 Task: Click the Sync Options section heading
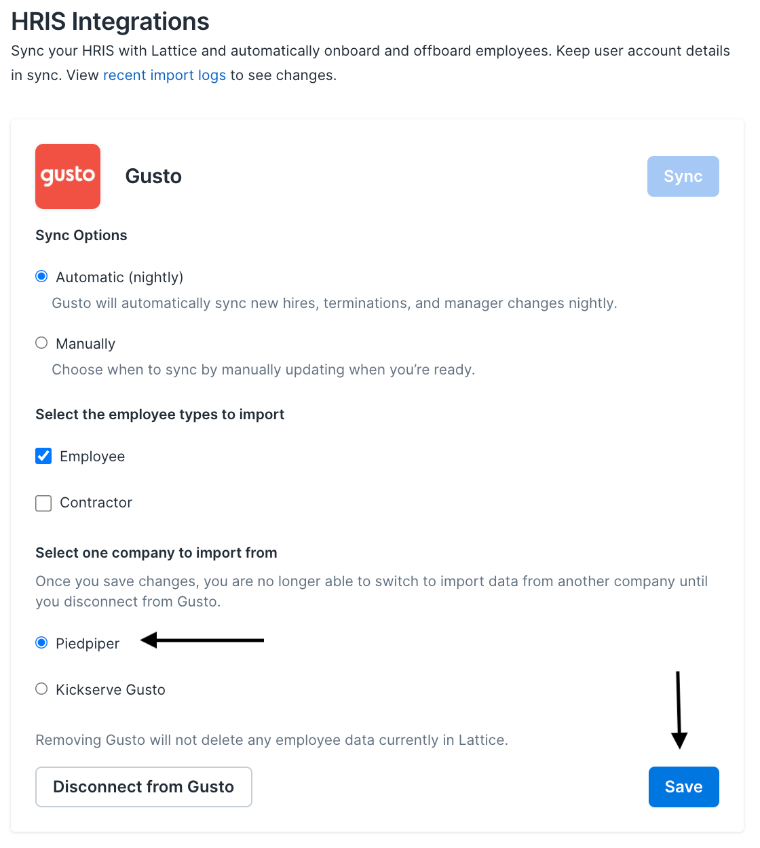point(81,235)
